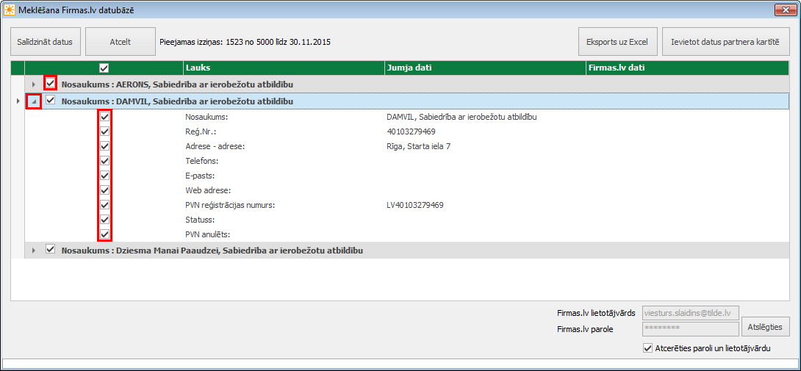
Task: Export results via Eksports uz Excel
Action: (x=617, y=42)
